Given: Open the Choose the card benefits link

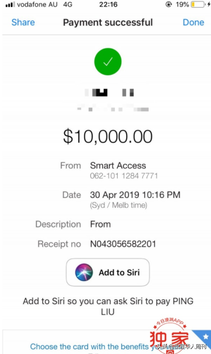Looking at the screenshot, I should pyautogui.click(x=89, y=346).
